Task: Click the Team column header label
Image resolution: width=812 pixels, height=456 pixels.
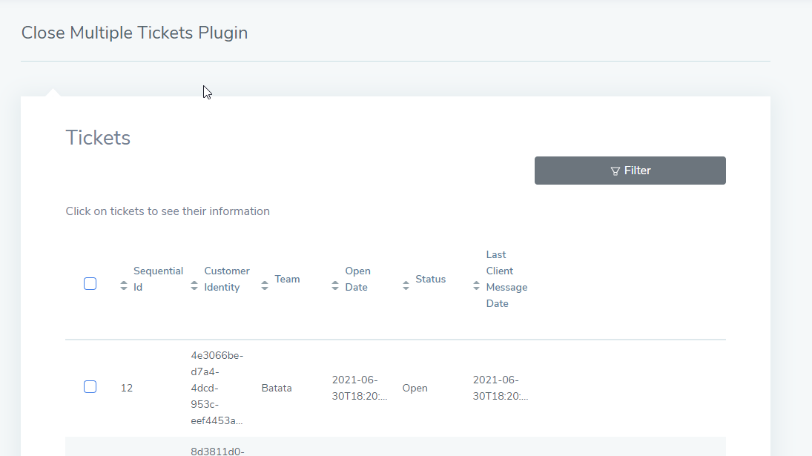Action: [x=287, y=279]
